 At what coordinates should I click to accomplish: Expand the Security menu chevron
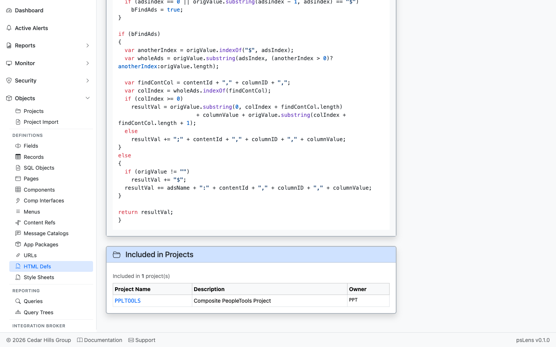pos(88,81)
